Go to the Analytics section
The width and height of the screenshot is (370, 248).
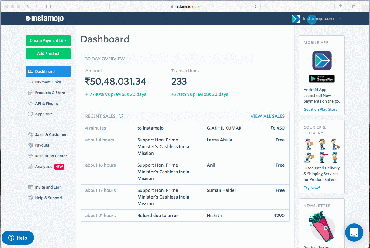43,167
